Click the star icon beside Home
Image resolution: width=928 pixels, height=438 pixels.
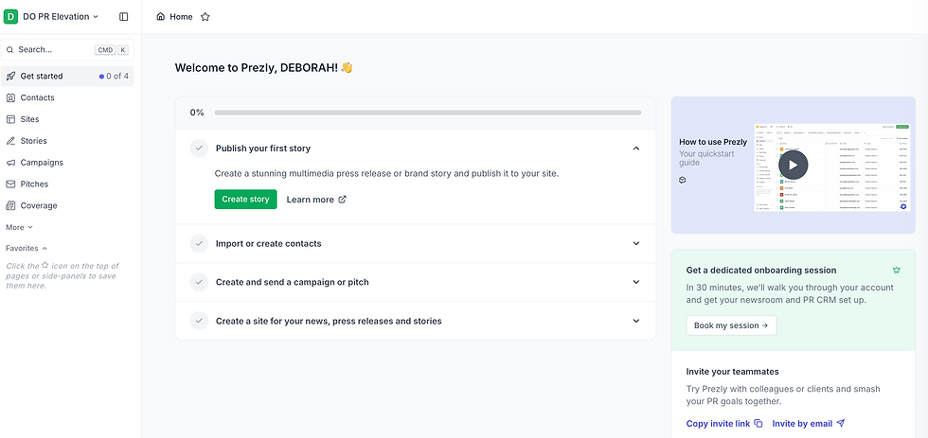205,17
